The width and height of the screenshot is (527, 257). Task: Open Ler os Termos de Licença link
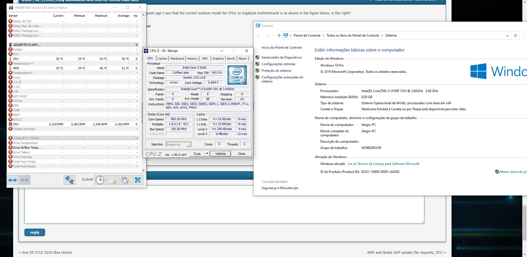pos(384,164)
